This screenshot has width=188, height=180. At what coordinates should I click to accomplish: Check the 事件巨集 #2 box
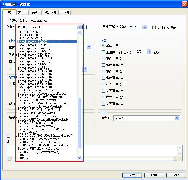(103, 65)
